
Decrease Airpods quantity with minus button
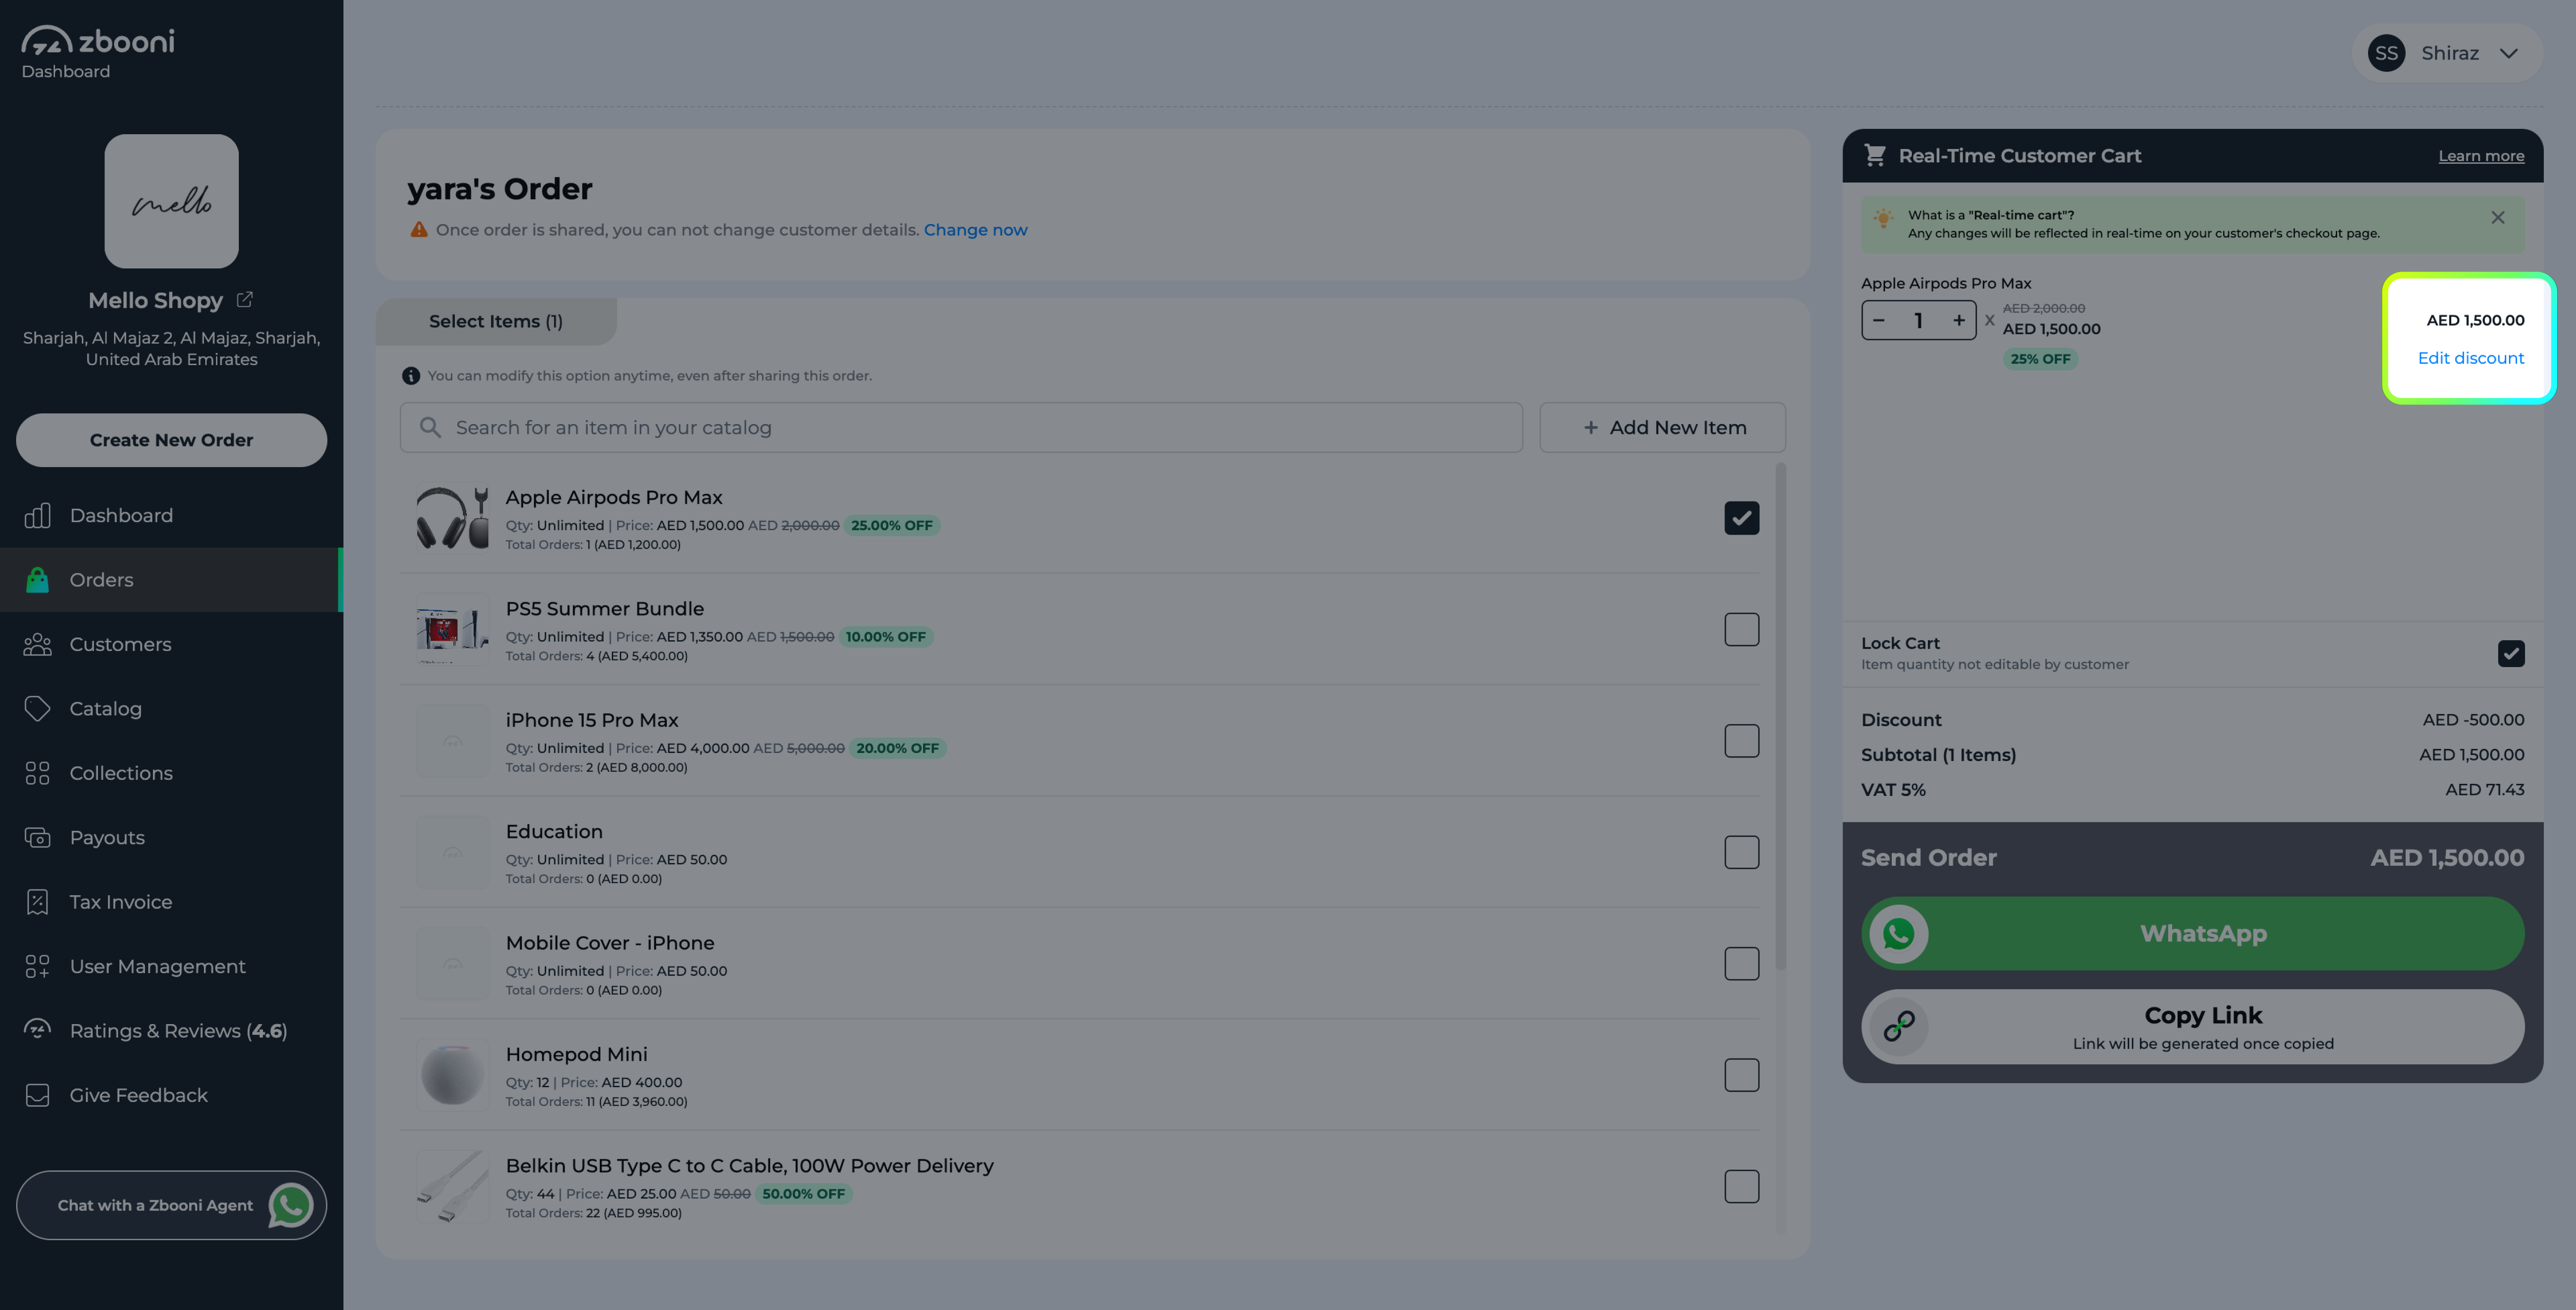1879,320
